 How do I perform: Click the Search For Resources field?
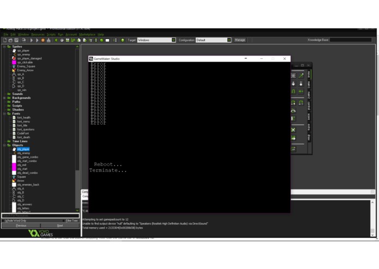pyautogui.click(x=40, y=216)
